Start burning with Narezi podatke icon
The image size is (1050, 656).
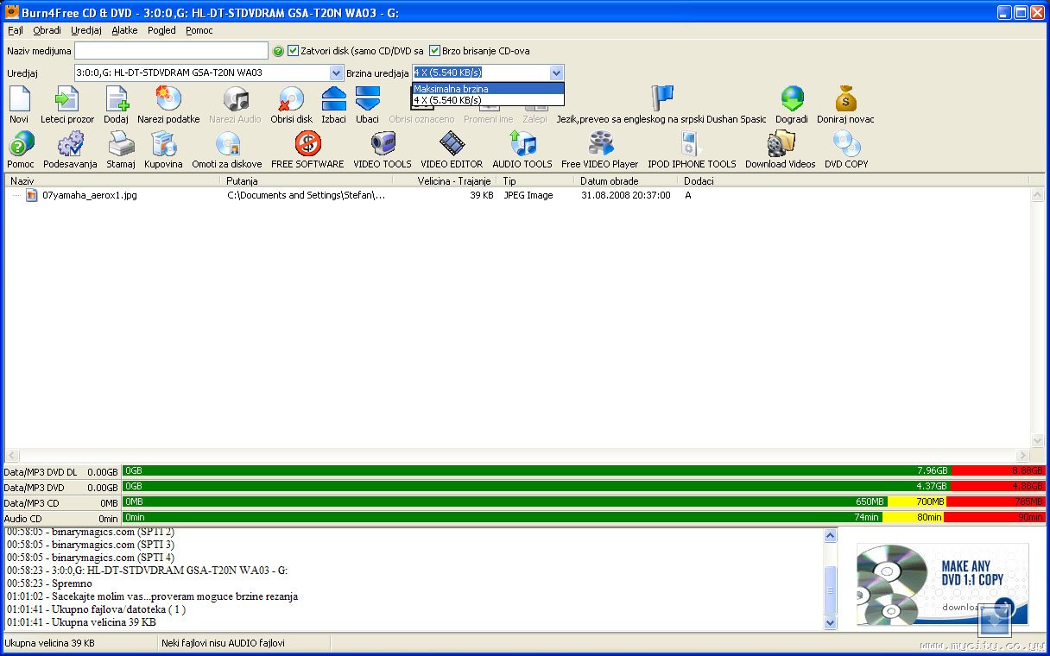tap(168, 98)
